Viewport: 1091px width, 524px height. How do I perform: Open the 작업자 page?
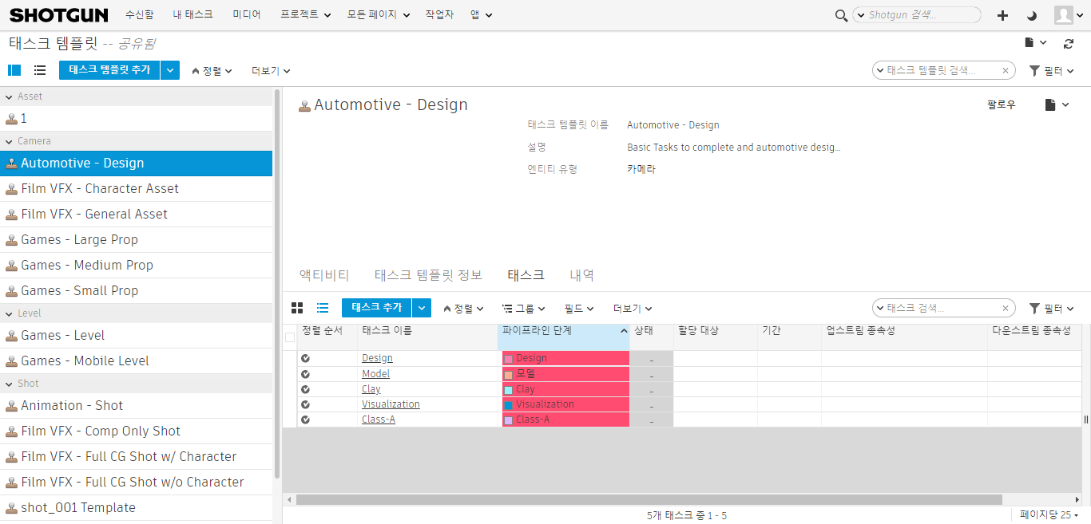pyautogui.click(x=440, y=14)
